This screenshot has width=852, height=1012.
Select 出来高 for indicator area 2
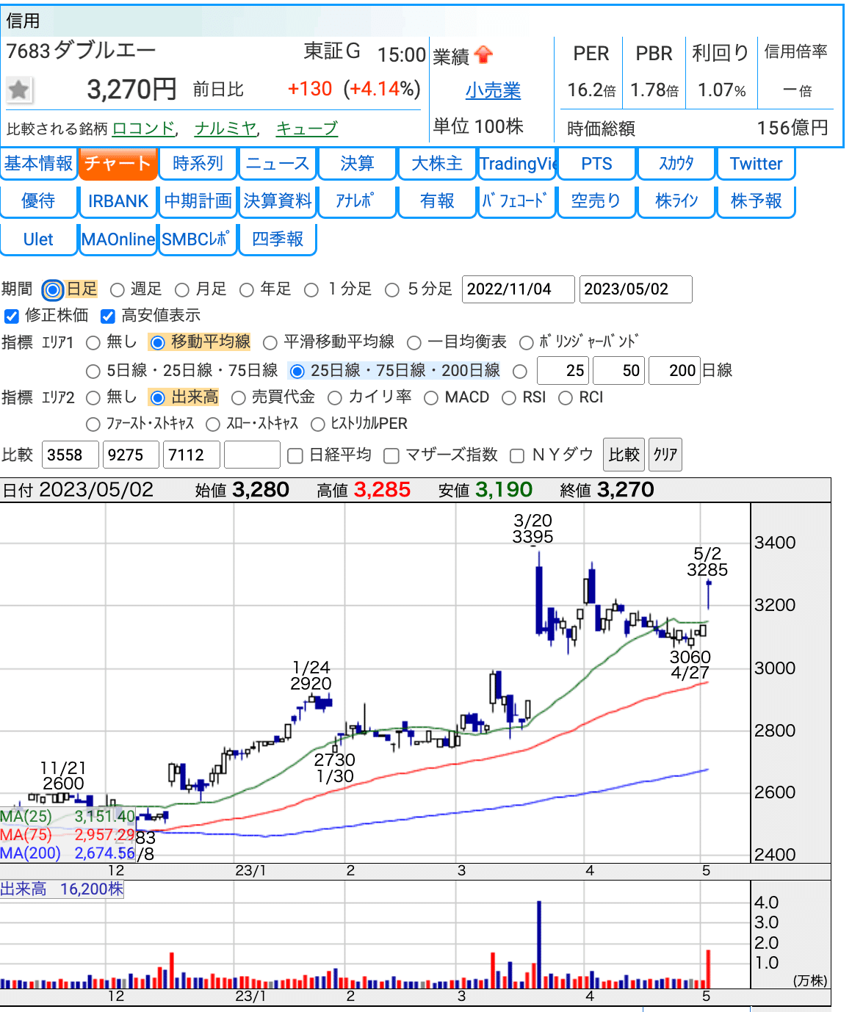coord(157,398)
